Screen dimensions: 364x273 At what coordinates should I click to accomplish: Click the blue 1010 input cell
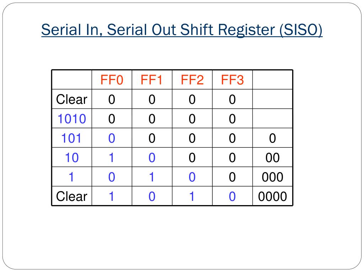coord(72,119)
